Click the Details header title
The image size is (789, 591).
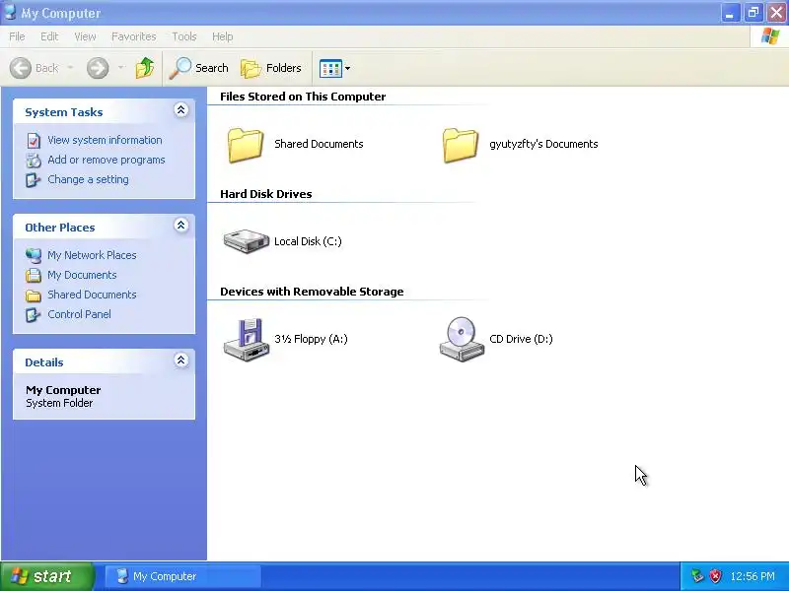[x=44, y=362]
